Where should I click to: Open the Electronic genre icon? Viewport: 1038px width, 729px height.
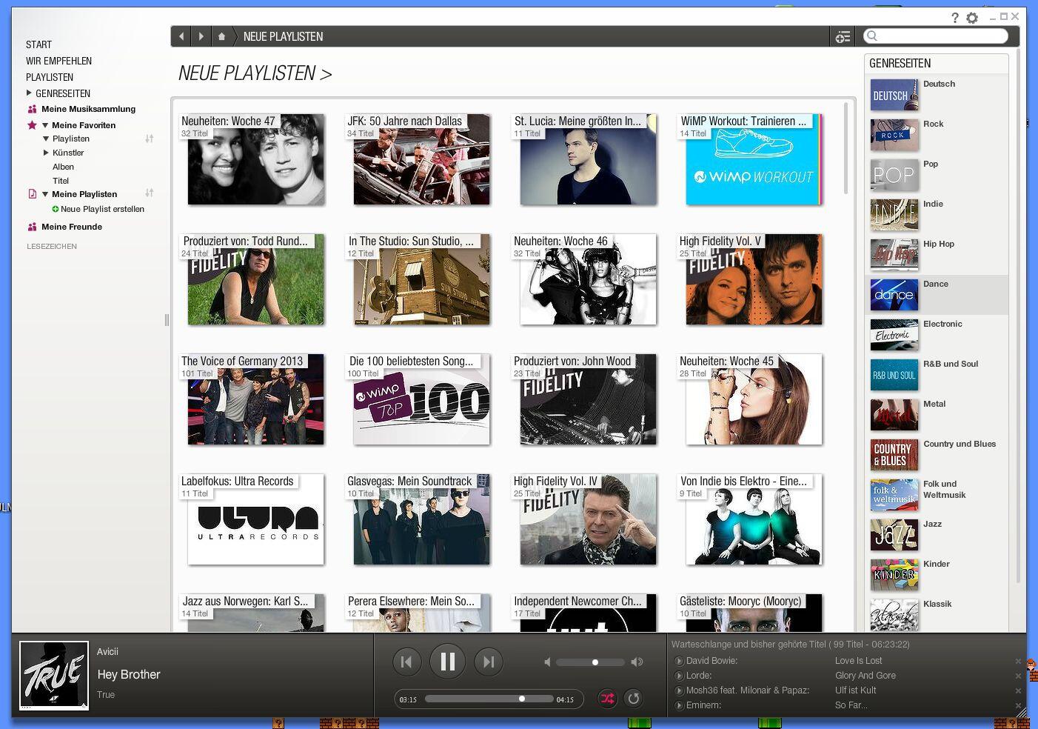[894, 335]
